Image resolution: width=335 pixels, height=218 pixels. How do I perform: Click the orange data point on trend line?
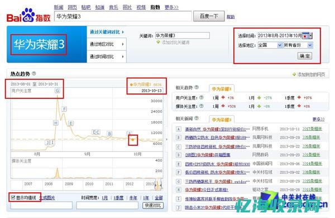(133, 140)
